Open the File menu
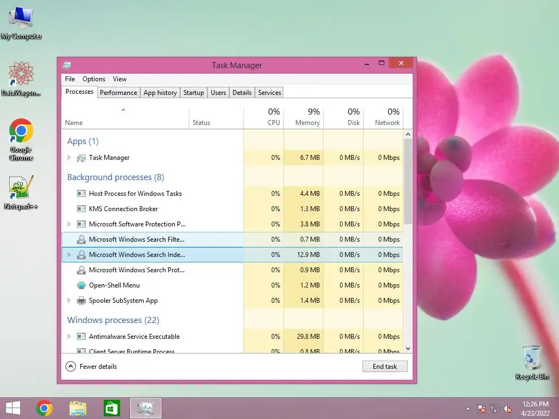559x419 pixels. (x=70, y=79)
